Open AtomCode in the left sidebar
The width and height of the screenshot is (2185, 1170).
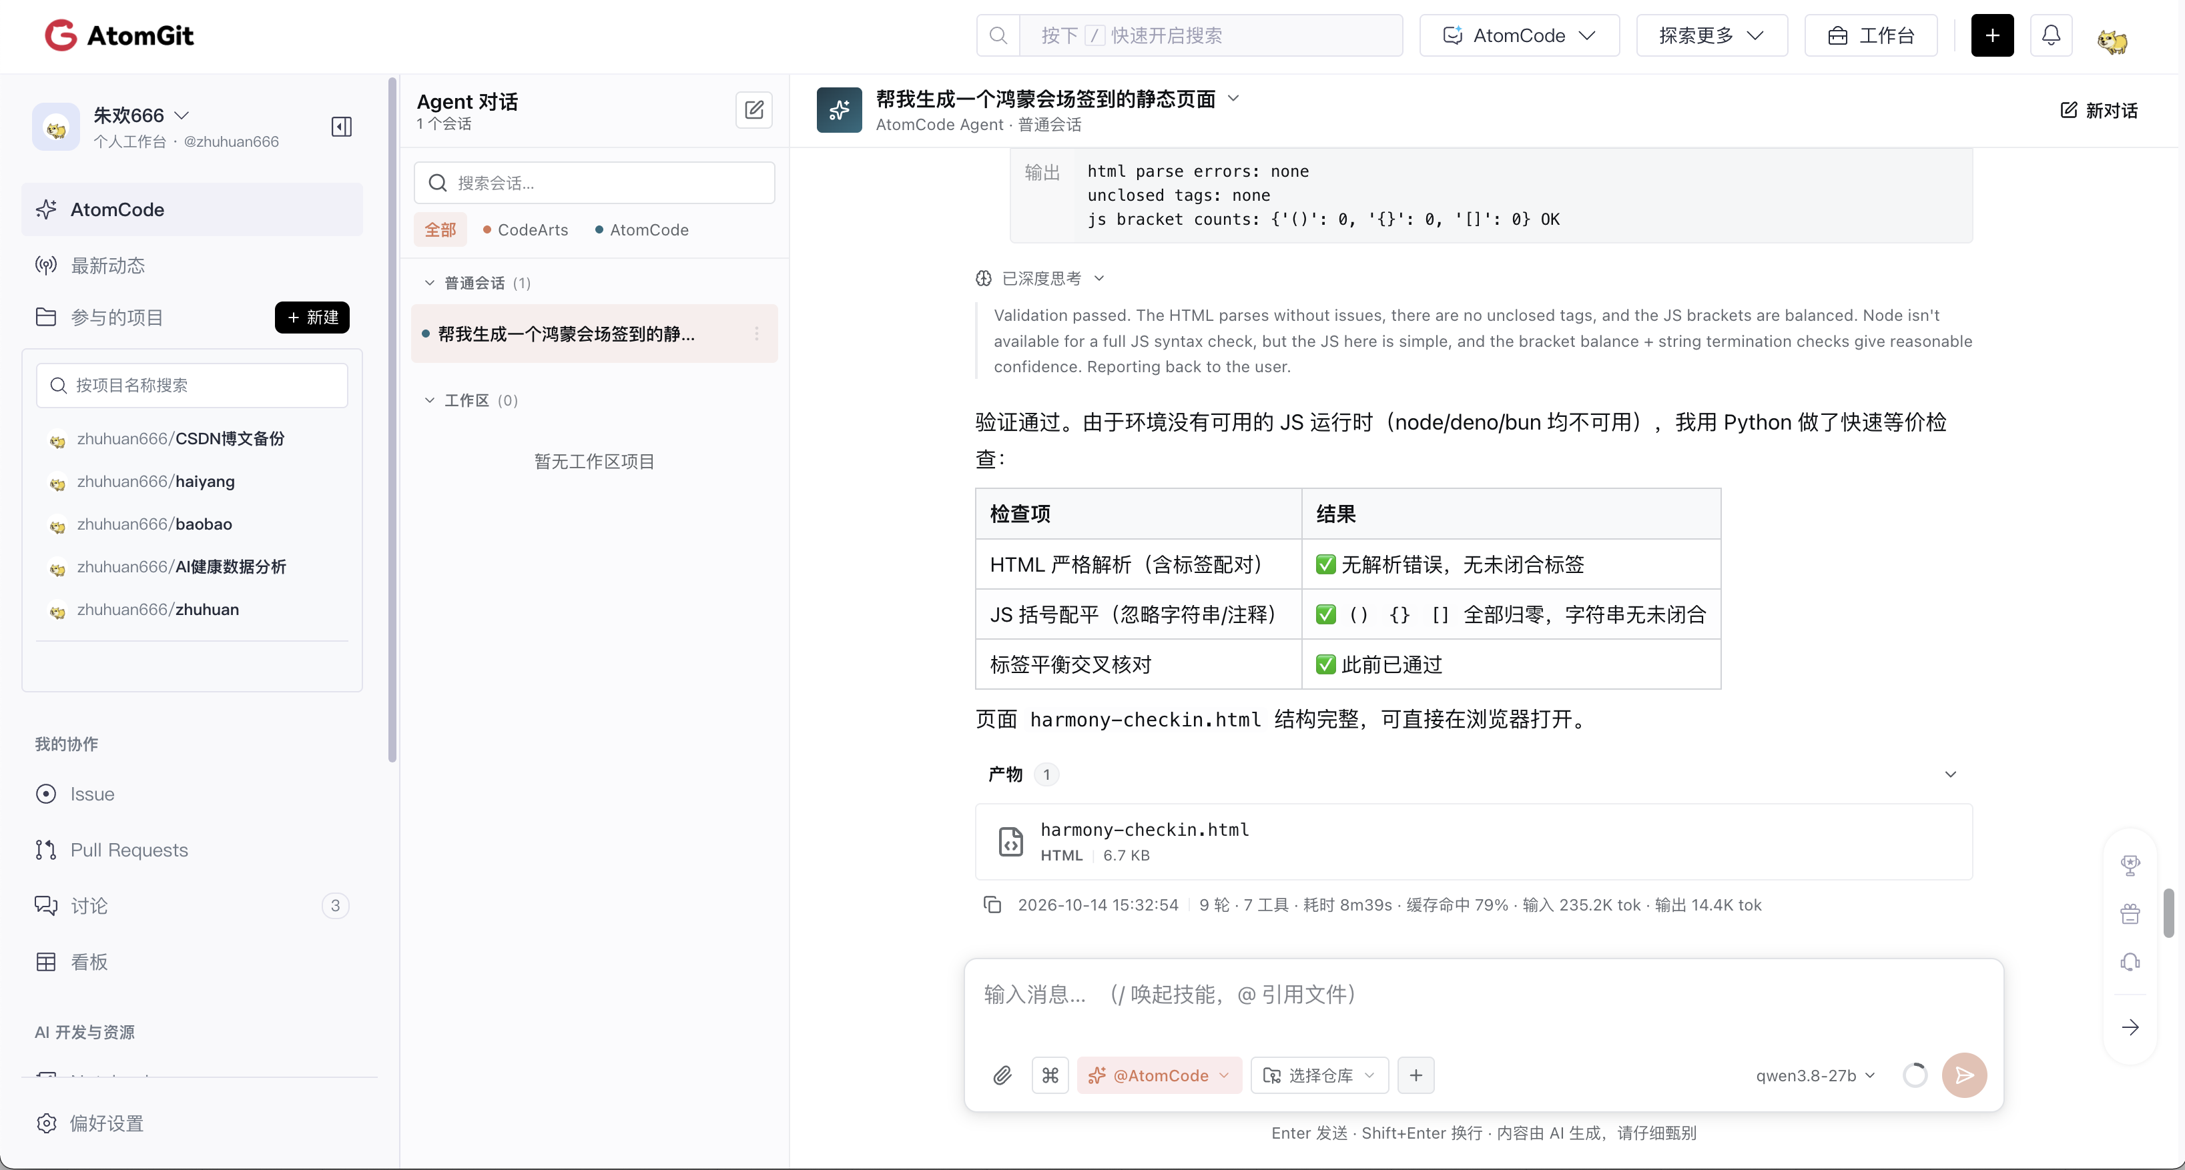192,209
